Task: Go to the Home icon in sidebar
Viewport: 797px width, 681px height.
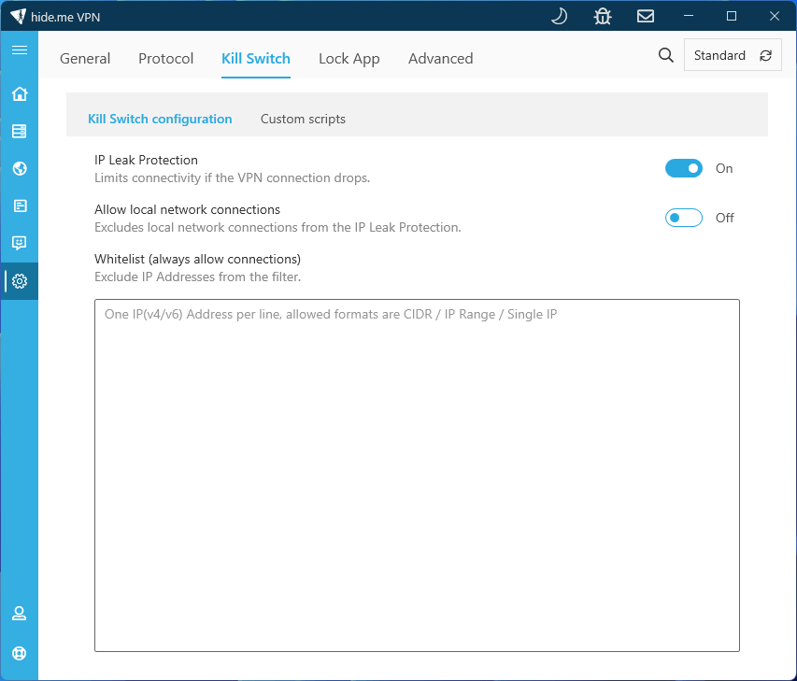Action: [x=20, y=94]
